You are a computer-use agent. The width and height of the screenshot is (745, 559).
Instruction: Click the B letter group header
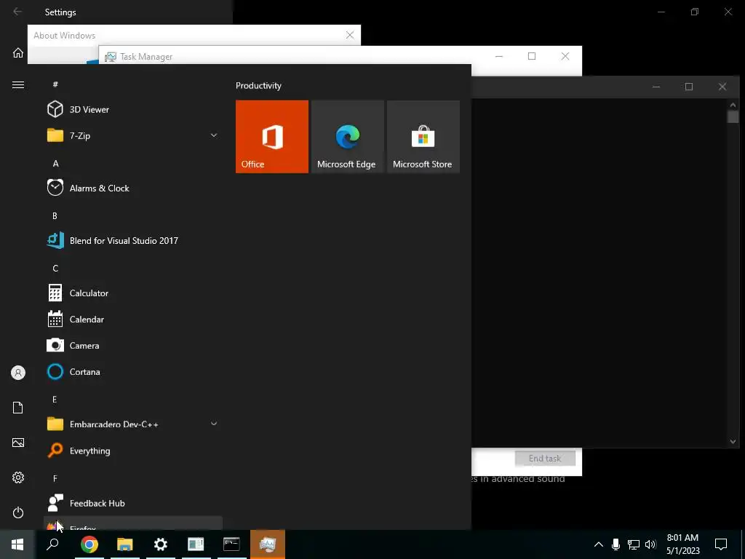[x=55, y=215]
